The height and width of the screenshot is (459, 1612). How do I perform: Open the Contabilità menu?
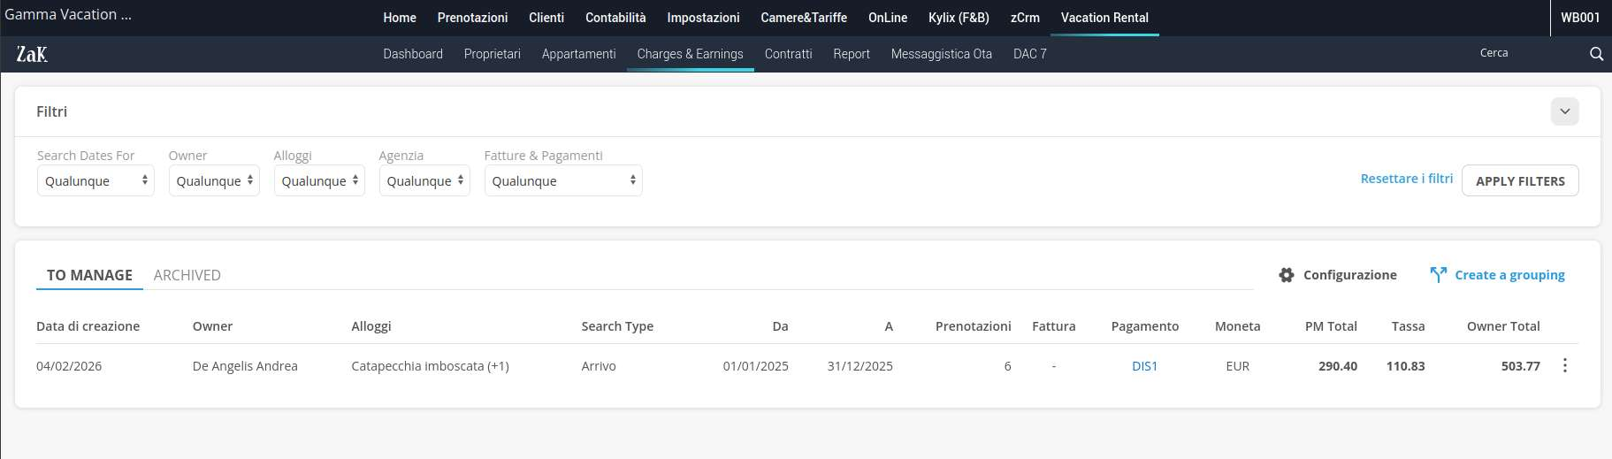point(615,18)
